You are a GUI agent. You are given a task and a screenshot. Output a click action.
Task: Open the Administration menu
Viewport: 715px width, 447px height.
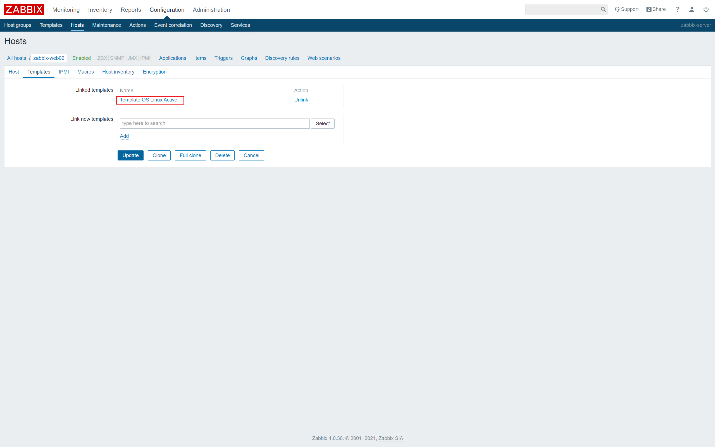211,10
